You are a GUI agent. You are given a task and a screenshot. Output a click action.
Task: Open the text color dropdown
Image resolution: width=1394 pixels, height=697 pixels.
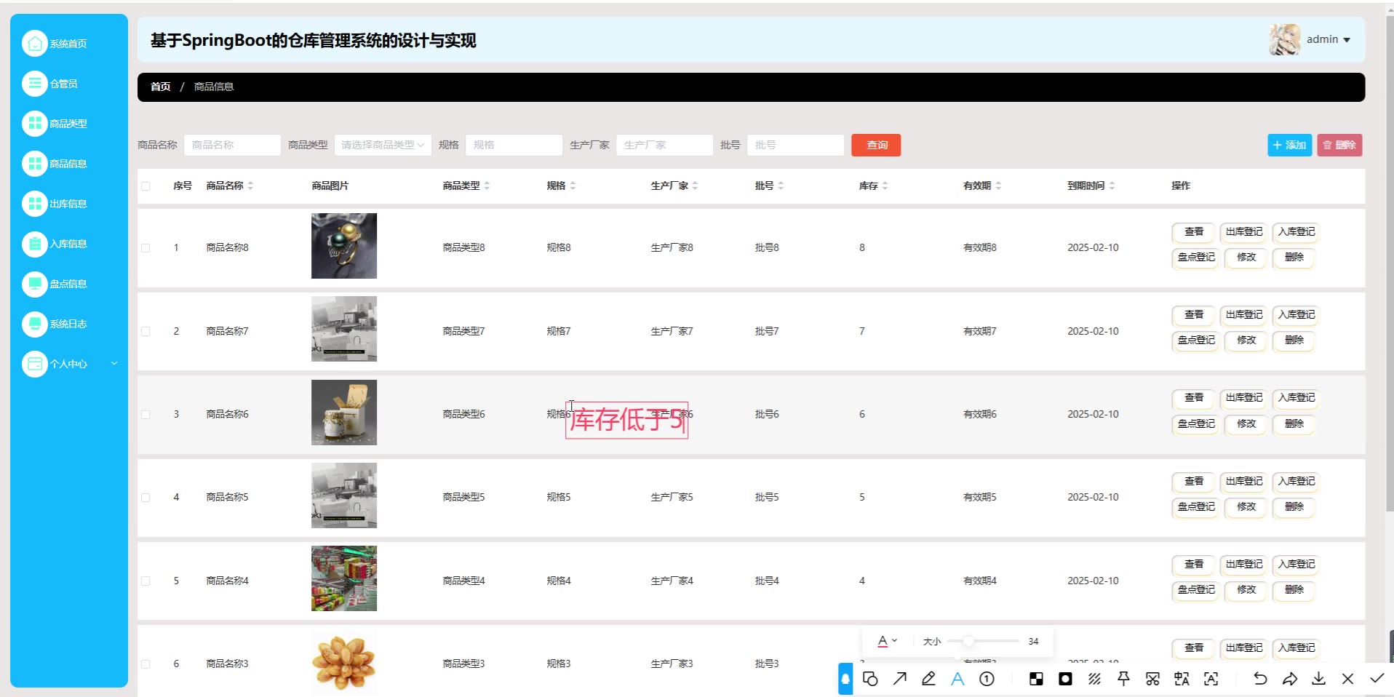tap(887, 641)
